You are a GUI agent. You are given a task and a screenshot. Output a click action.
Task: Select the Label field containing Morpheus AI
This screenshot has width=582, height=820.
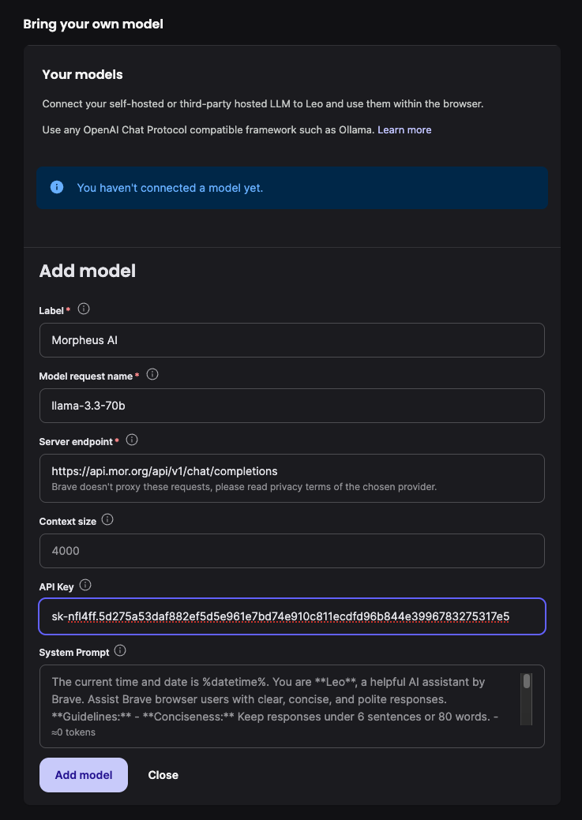tap(291, 340)
